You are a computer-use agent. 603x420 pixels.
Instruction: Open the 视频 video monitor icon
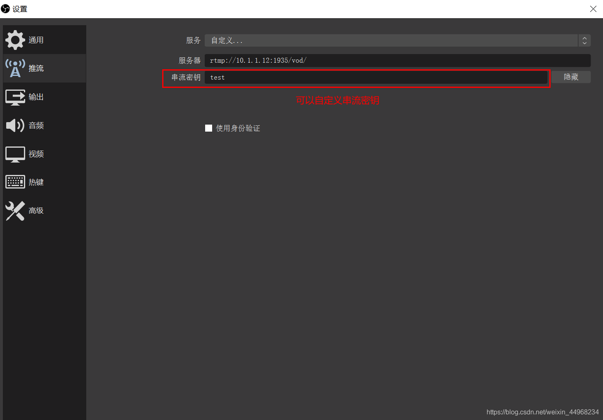click(15, 154)
